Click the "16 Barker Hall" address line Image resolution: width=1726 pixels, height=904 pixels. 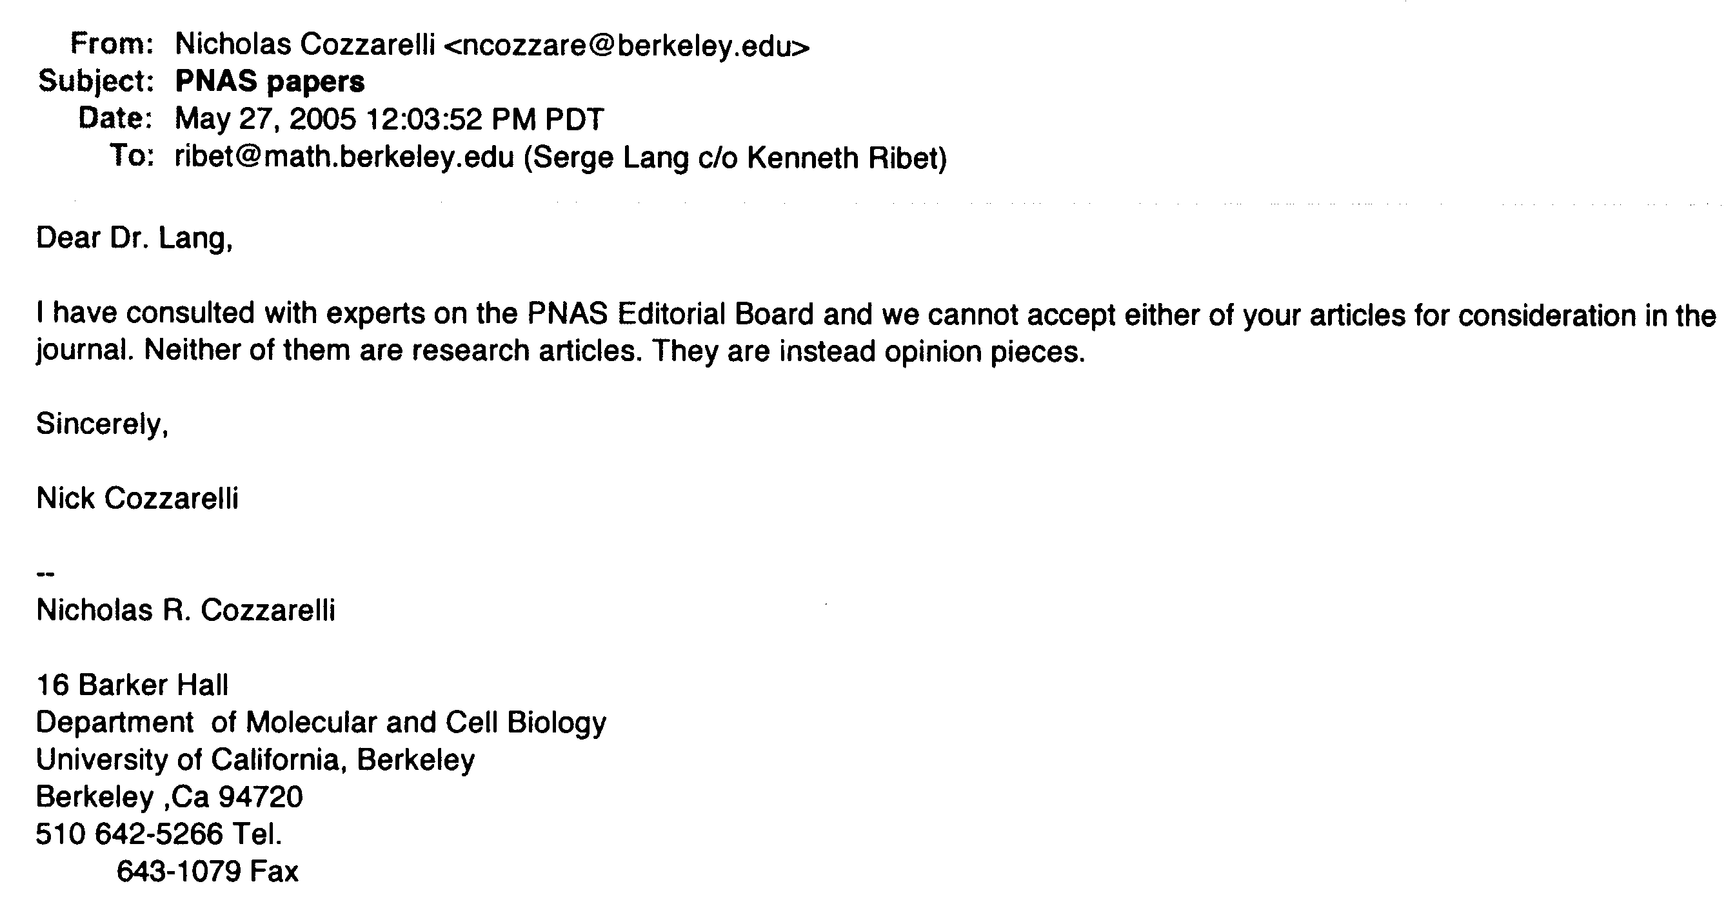[x=132, y=685]
